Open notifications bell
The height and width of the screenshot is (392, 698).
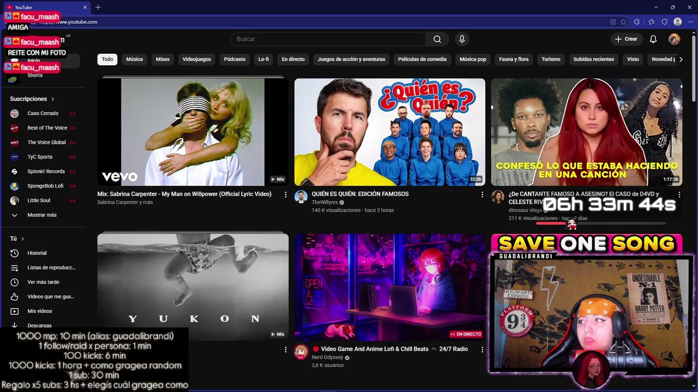point(653,39)
